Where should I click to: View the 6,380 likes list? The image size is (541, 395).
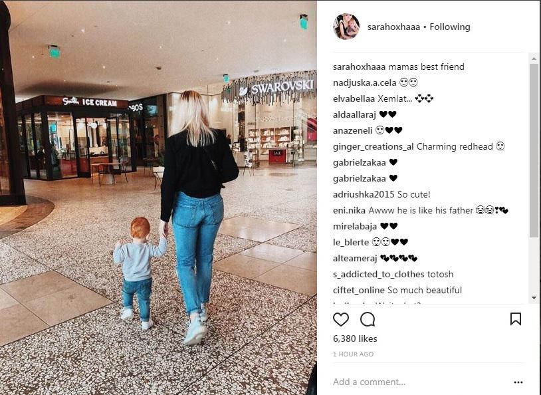click(355, 338)
